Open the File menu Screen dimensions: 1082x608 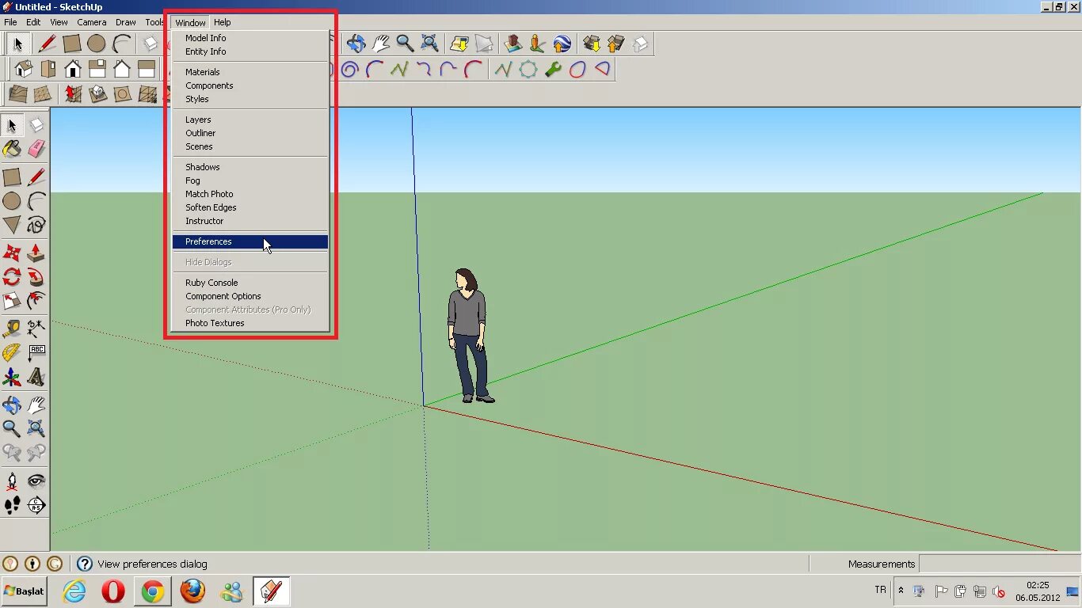tap(10, 22)
